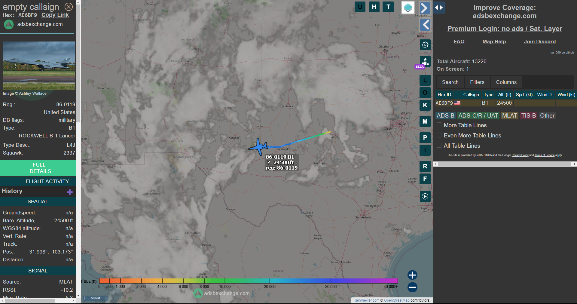
Task: Open map settings gear
Action: [x=425, y=45]
